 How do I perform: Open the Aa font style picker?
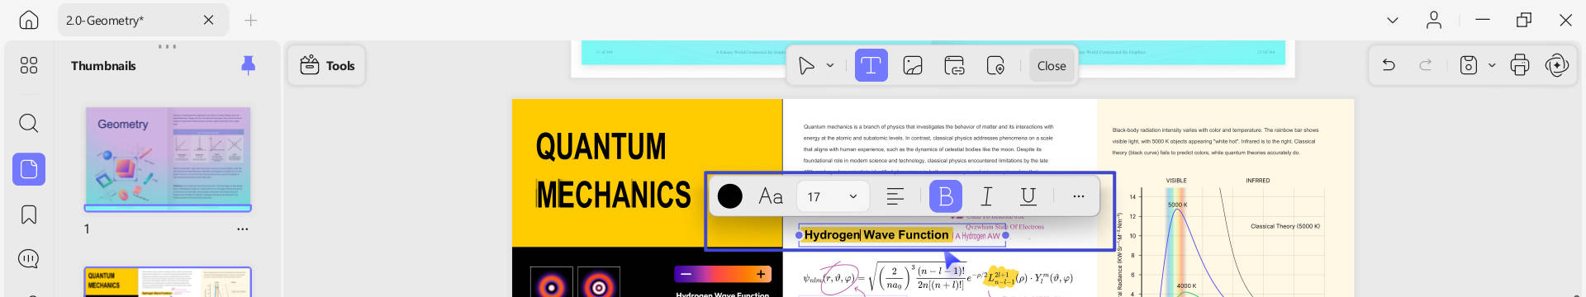point(771,196)
